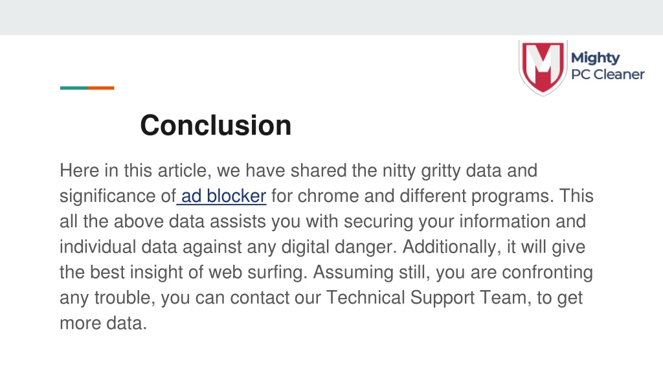Click the orange segment of accent line
663x373 pixels.
pos(100,88)
